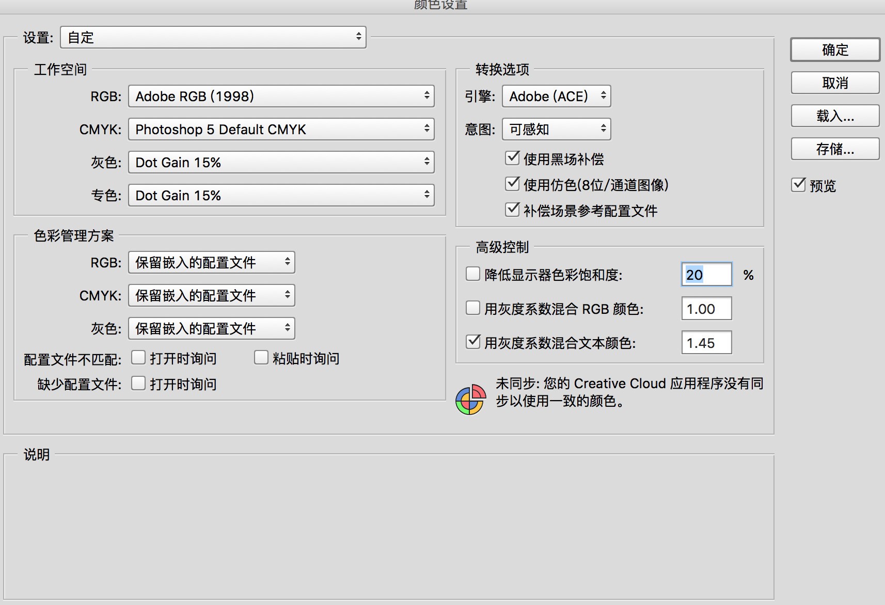The width and height of the screenshot is (885, 605).
Task: Click the desaturate monitor colors value field (20)
Action: click(707, 275)
